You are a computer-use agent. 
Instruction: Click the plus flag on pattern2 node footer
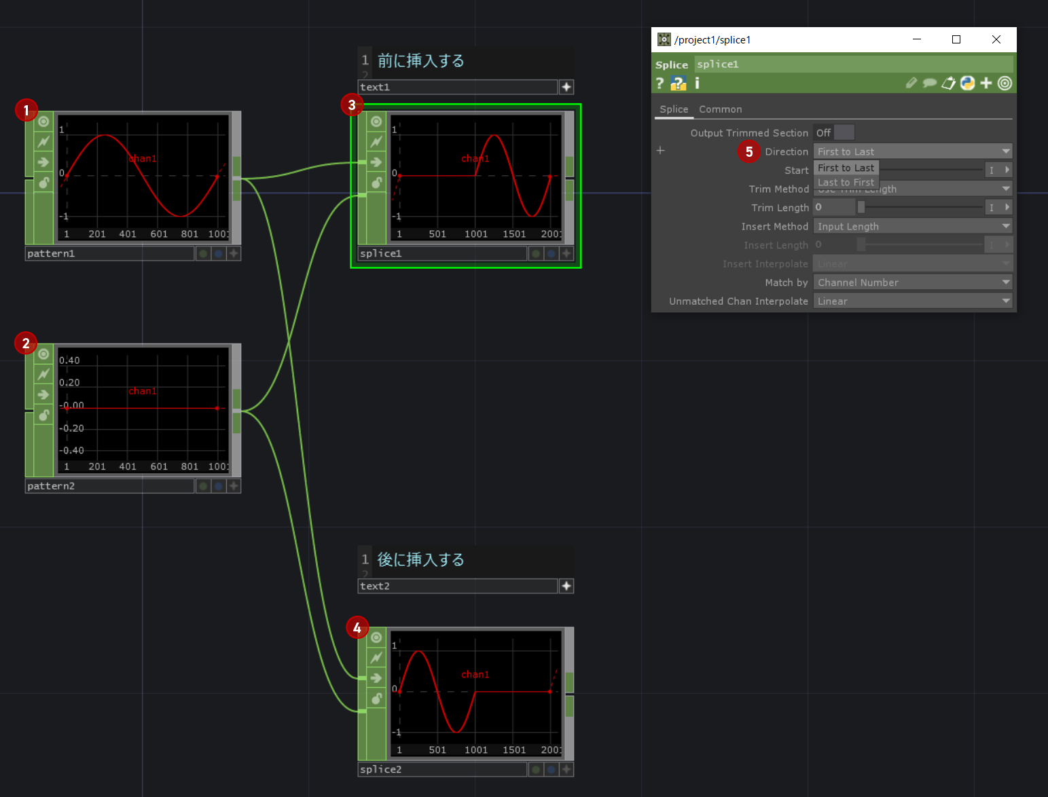[234, 486]
